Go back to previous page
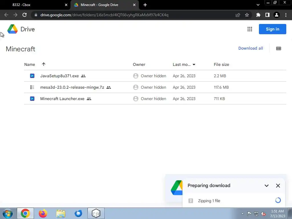292x219 pixels. tap(6, 15)
